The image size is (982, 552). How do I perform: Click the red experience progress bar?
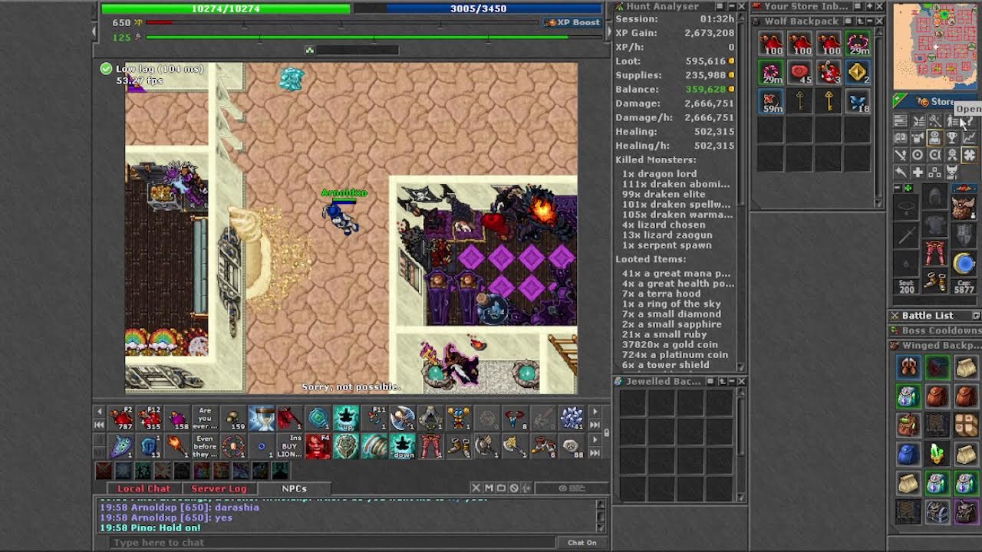point(341,23)
